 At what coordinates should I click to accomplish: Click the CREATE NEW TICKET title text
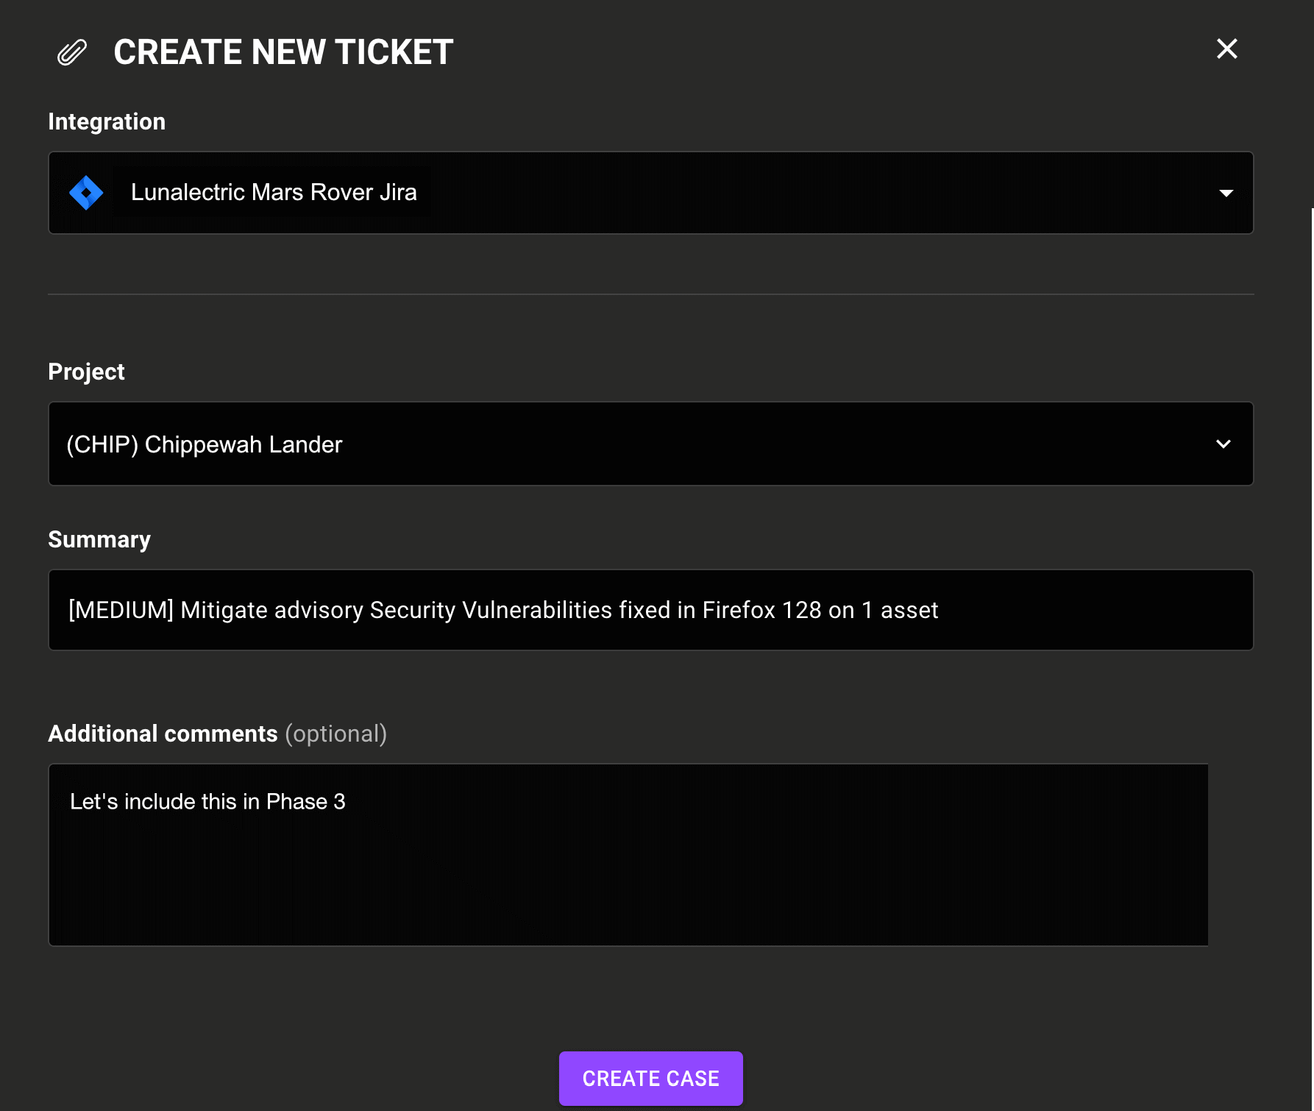click(283, 52)
